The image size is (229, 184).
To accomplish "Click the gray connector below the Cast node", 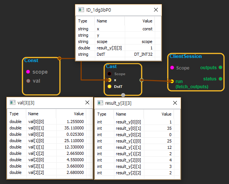I will coord(123,95).
